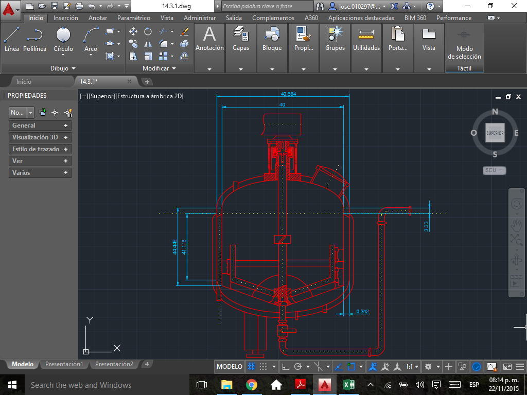Viewport: 527px width, 395px height.
Task: Activate the Array (Matriz) tool
Action: [163, 56]
